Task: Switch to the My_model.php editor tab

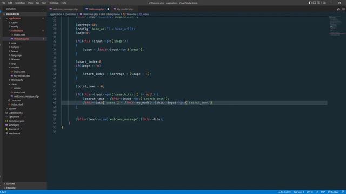Action: [125, 9]
